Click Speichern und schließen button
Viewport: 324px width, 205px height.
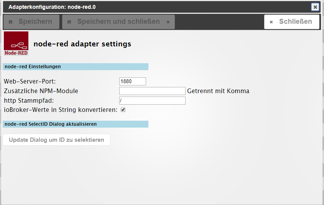pos(118,22)
